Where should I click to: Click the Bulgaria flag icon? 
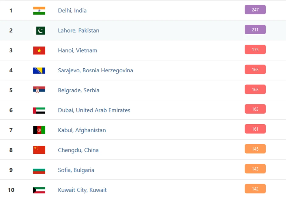(39, 170)
